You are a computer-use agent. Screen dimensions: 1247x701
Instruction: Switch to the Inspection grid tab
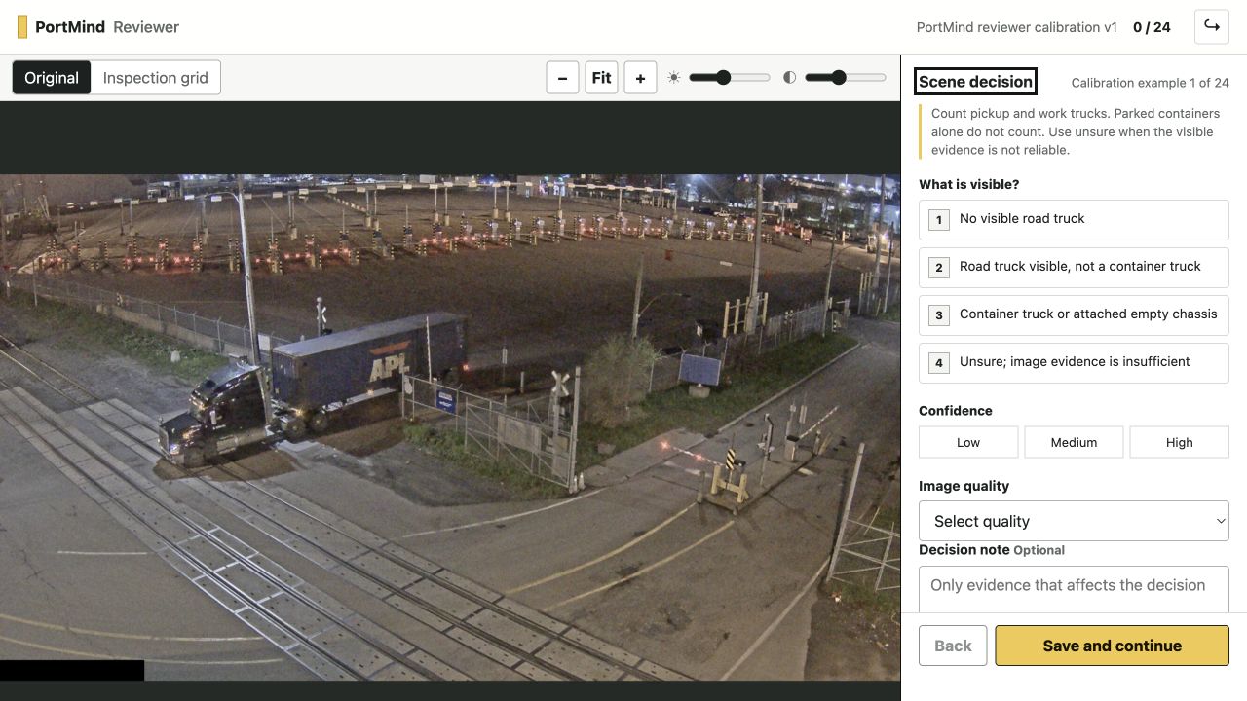[156, 78]
